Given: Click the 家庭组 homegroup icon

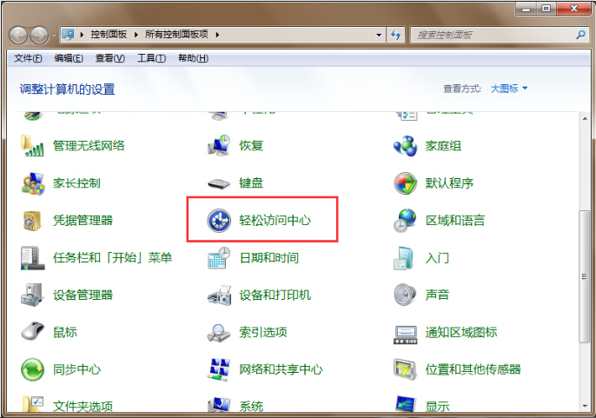Looking at the screenshot, I should pos(405,146).
